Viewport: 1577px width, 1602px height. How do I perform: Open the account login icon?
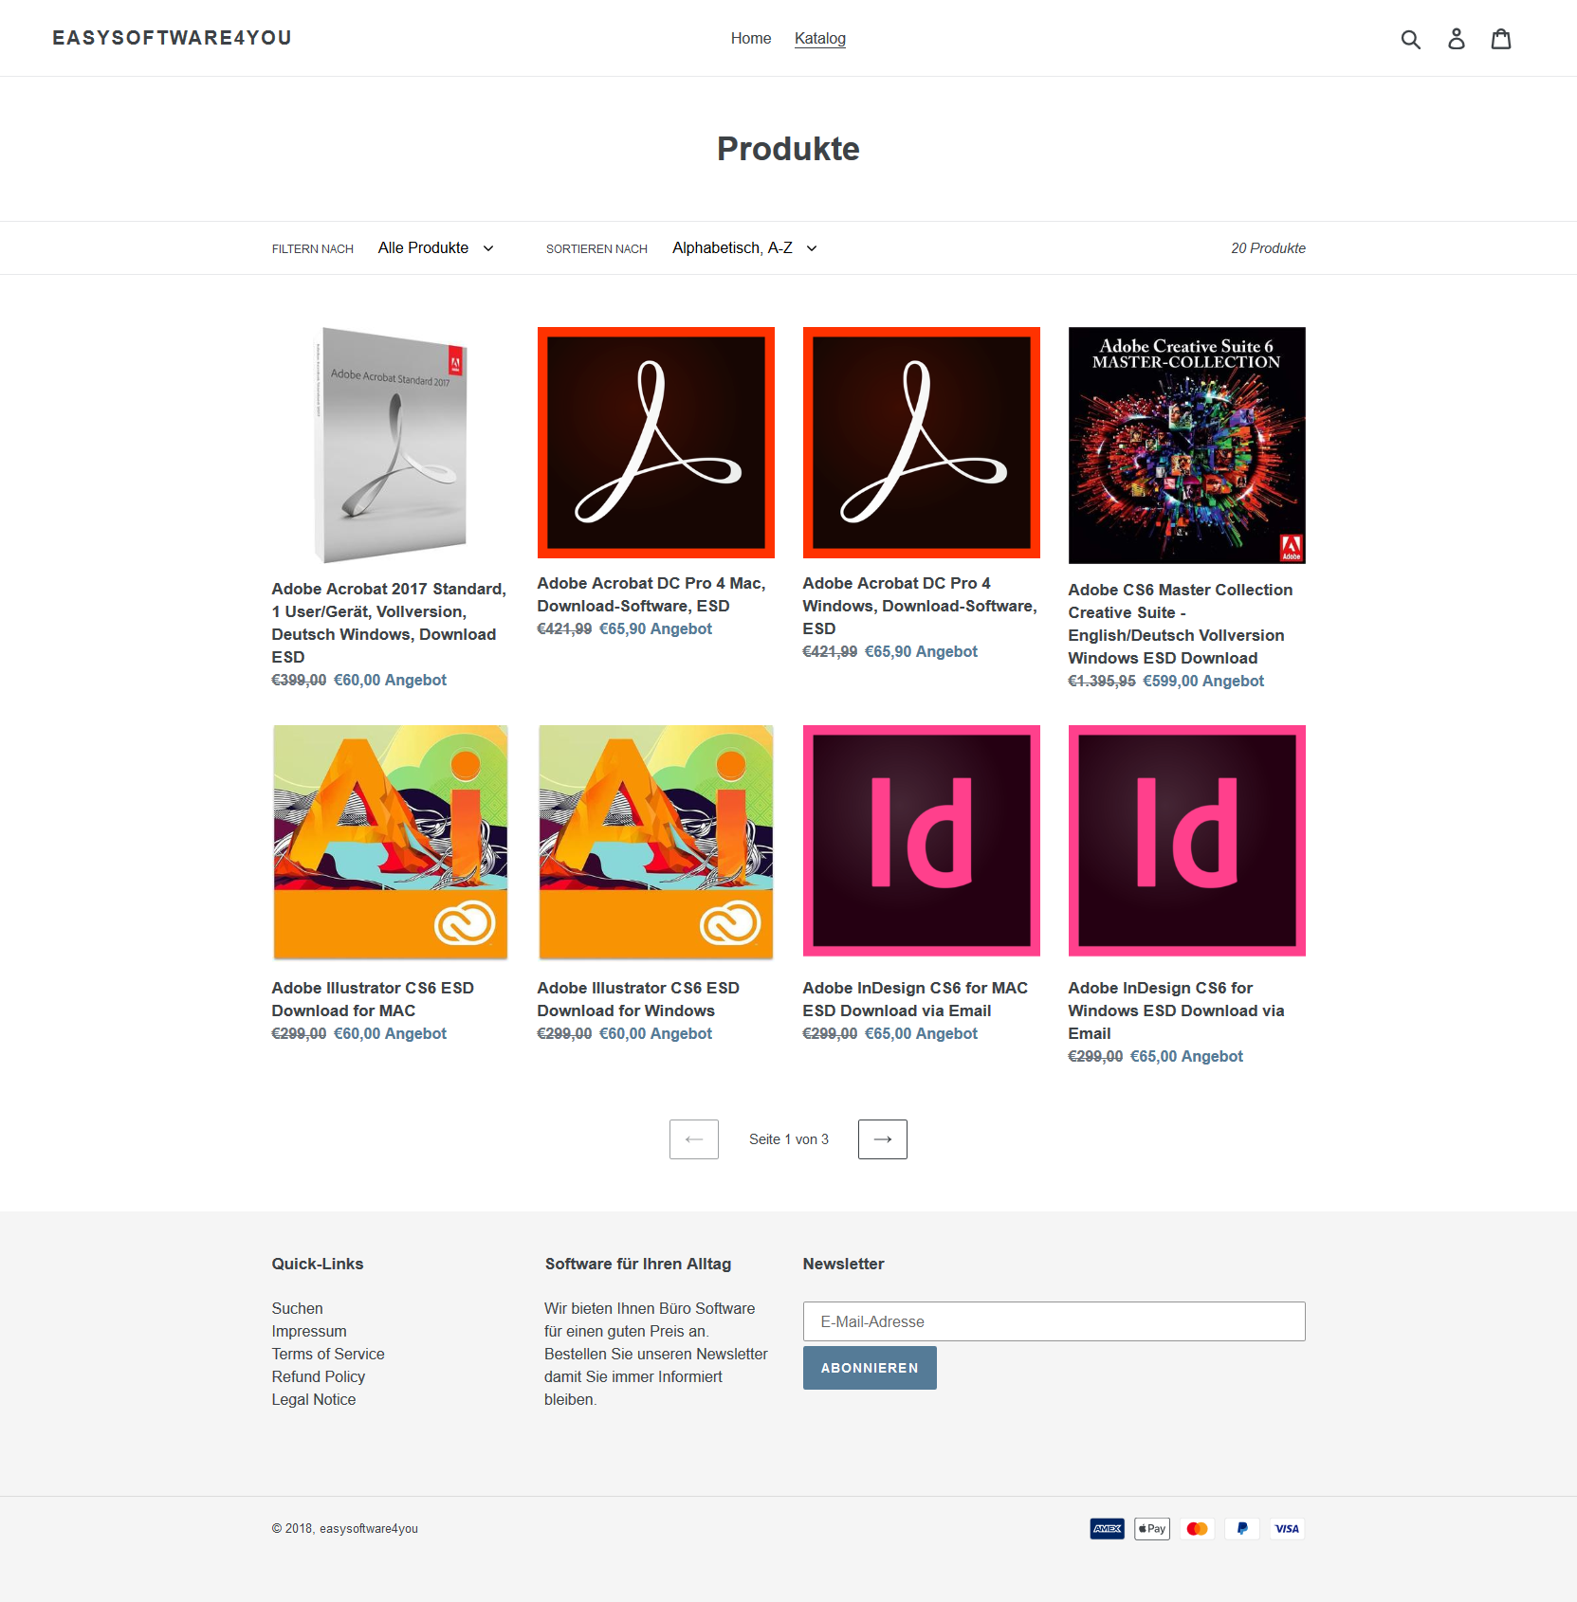1457,39
